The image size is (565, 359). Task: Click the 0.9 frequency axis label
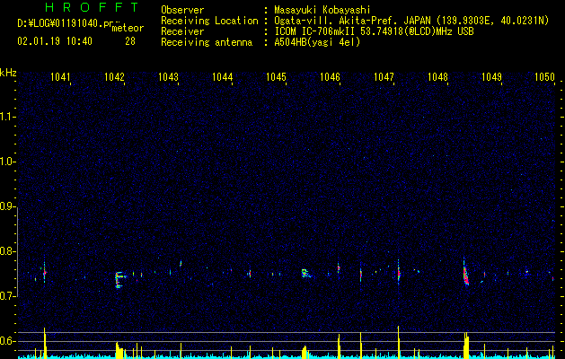coord(8,206)
